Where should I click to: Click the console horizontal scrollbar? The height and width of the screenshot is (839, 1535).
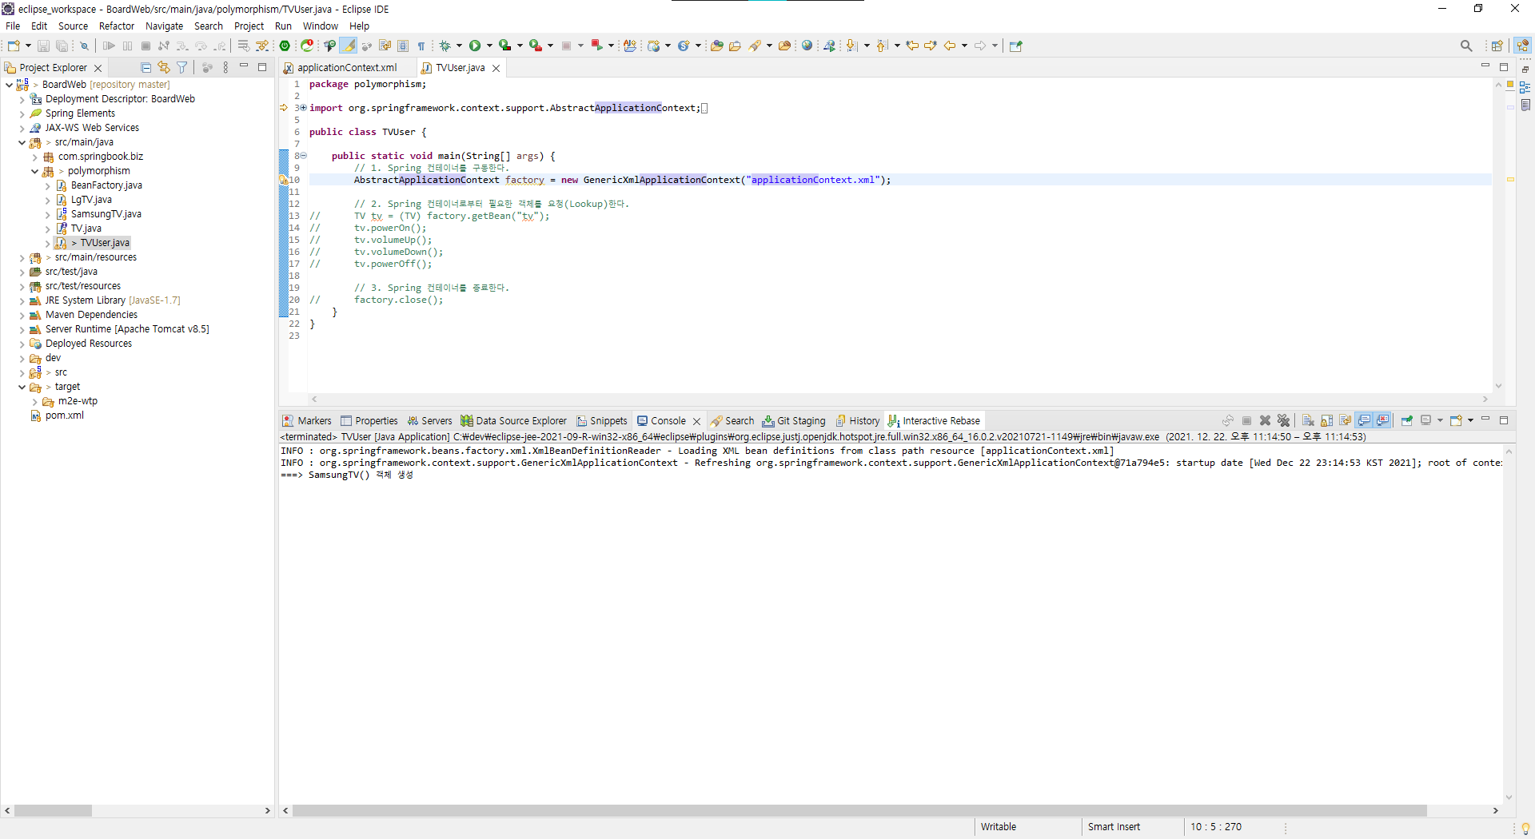click(x=859, y=810)
